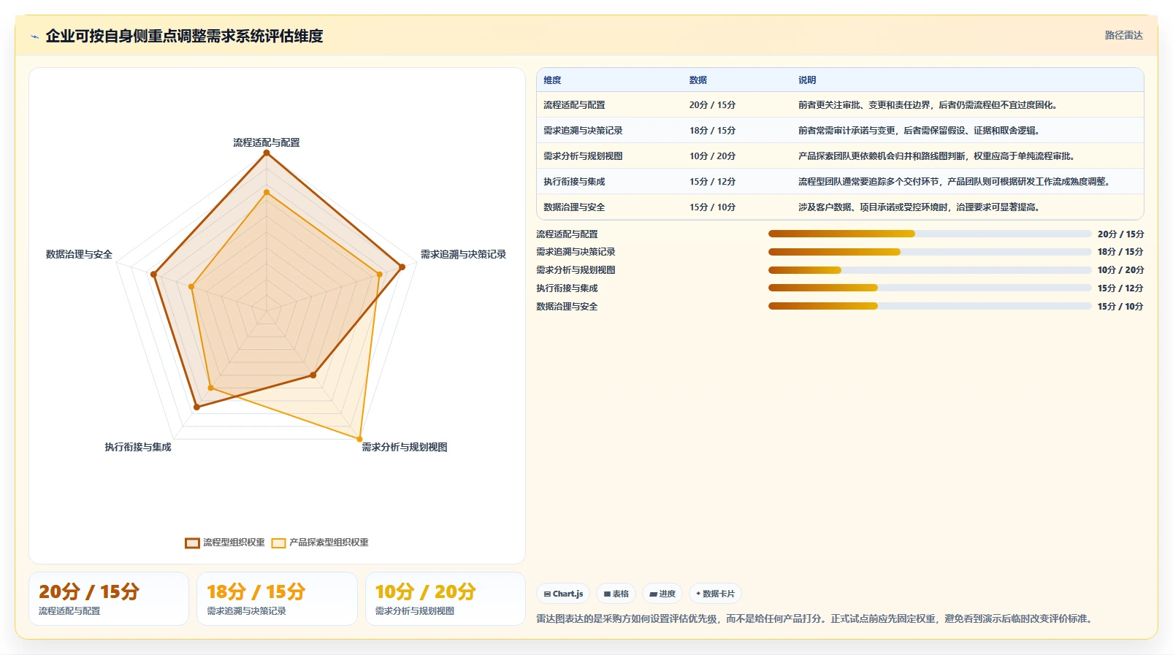The height and width of the screenshot is (655, 1173).
Task: Click the orange radar point on 数据治理与安全 axis
Action: [191, 287]
